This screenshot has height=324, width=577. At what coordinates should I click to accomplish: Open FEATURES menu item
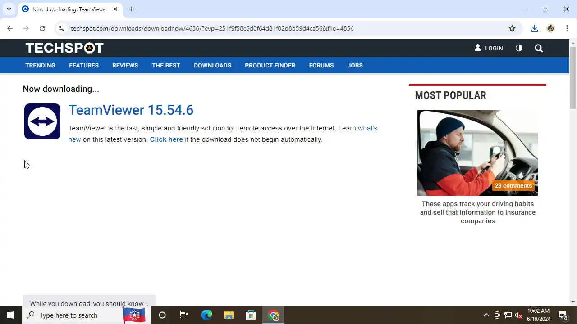coord(84,65)
